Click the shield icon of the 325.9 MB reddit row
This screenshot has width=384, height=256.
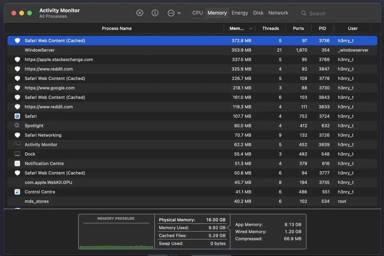[x=17, y=69]
